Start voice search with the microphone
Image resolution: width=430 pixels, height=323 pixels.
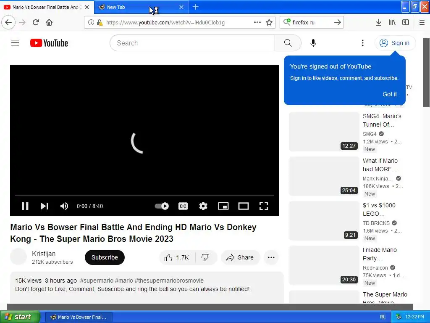(x=313, y=43)
